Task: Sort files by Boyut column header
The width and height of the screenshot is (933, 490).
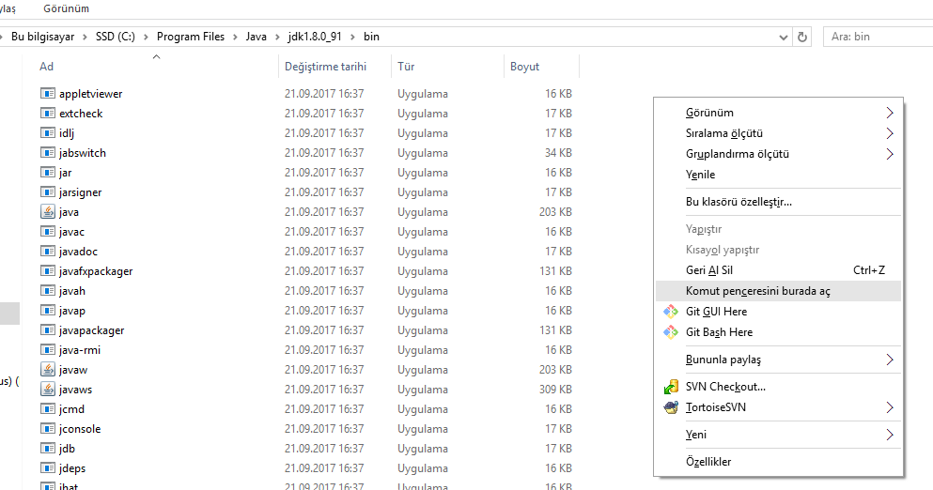Action: pyautogui.click(x=524, y=67)
